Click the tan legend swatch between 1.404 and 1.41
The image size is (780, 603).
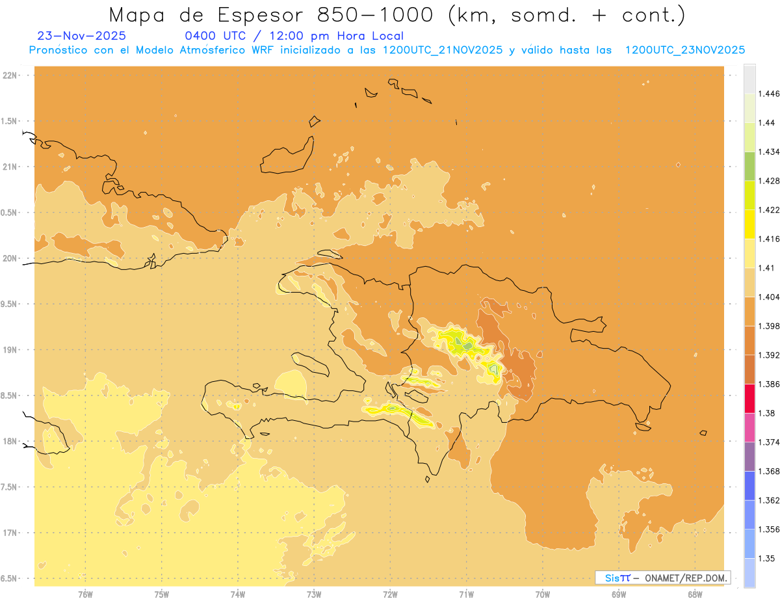pyautogui.click(x=749, y=282)
